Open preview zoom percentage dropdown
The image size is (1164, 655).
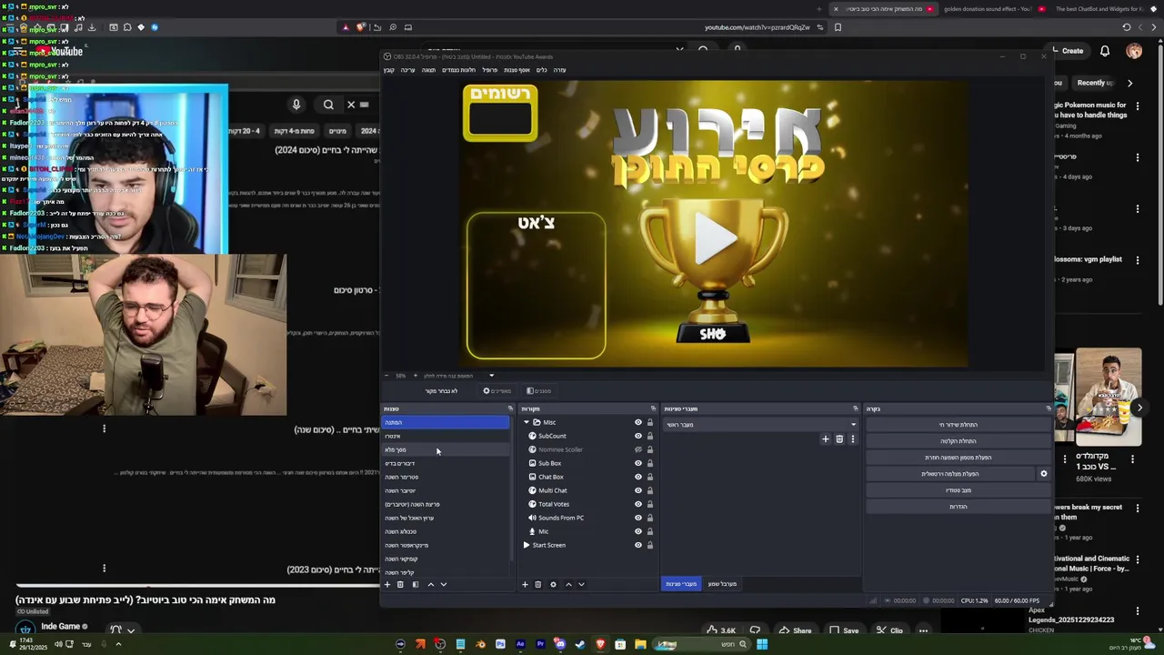[x=491, y=376]
